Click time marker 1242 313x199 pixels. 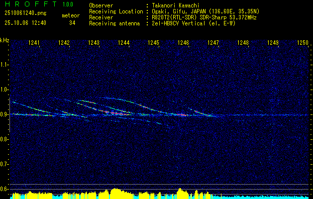coord(64,42)
